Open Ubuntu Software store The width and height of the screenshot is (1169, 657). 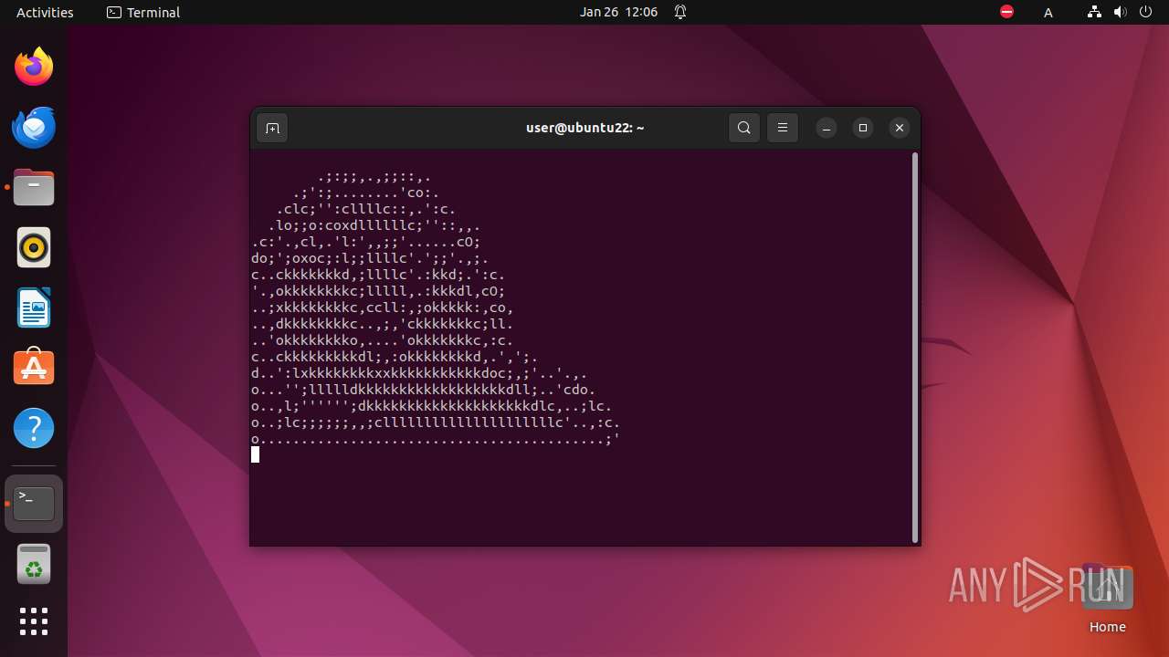click(34, 368)
